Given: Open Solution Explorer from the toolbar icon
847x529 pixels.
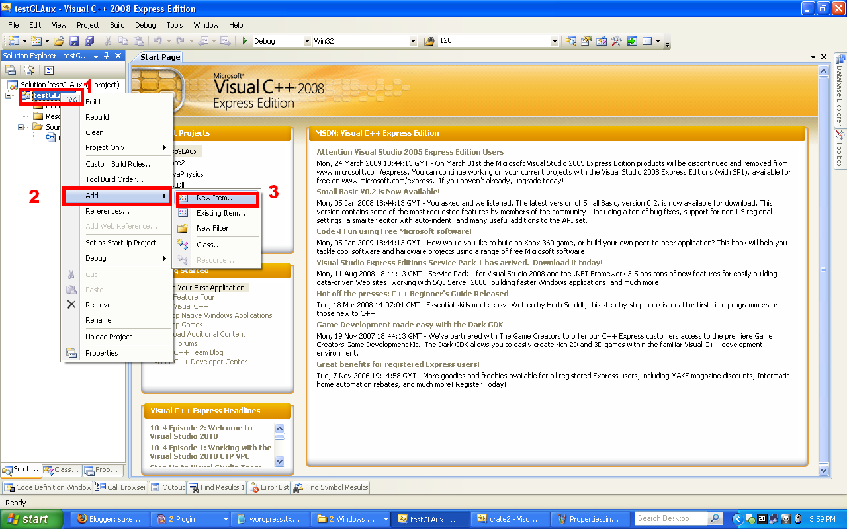Looking at the screenshot, I should (x=571, y=41).
